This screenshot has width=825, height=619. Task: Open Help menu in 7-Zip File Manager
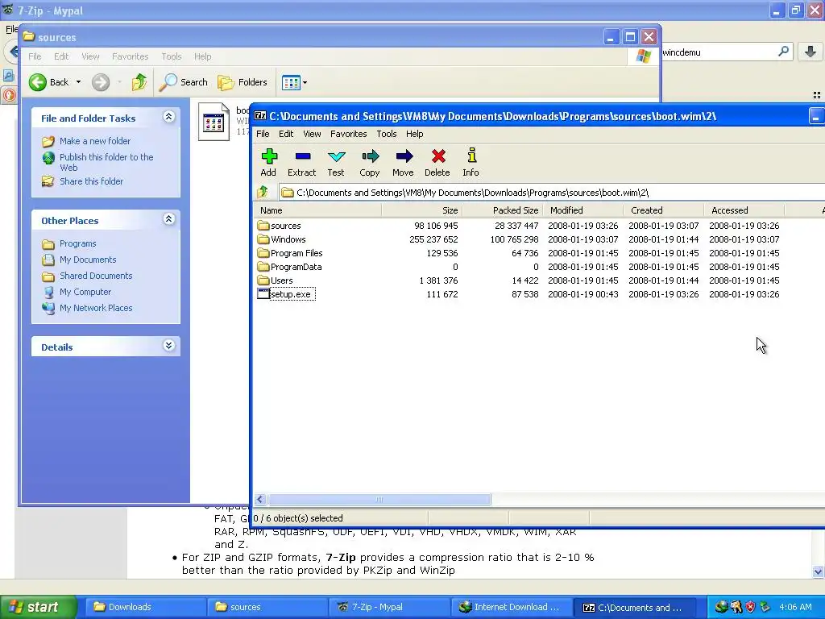pyautogui.click(x=415, y=134)
